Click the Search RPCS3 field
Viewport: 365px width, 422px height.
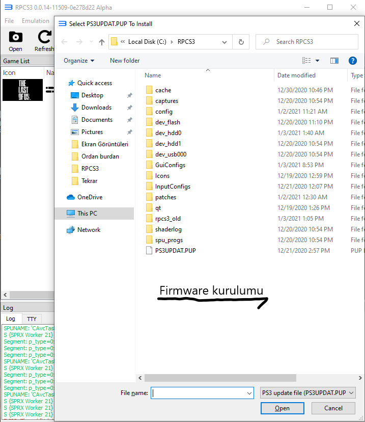307,42
